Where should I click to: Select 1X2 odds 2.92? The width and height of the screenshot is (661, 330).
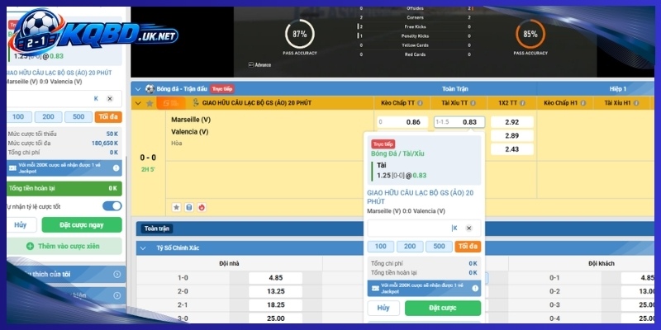pyautogui.click(x=512, y=122)
